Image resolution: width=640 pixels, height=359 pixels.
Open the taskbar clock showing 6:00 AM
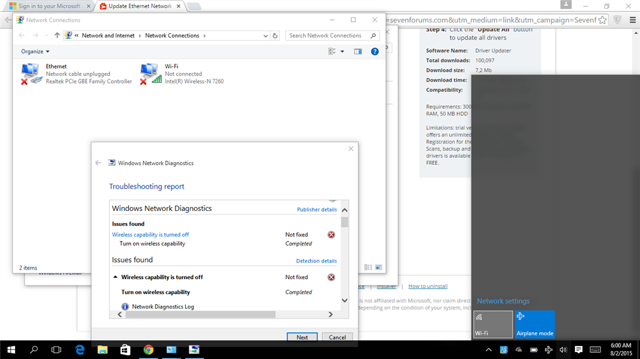click(621, 350)
